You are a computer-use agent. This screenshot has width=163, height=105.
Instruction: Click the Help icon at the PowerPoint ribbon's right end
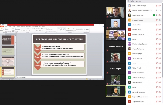(103, 26)
